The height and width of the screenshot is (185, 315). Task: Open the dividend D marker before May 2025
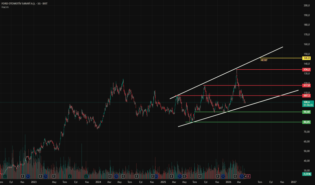coord(179,176)
